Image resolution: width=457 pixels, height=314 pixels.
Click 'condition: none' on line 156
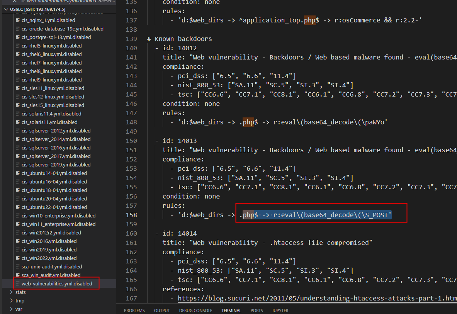click(x=191, y=196)
